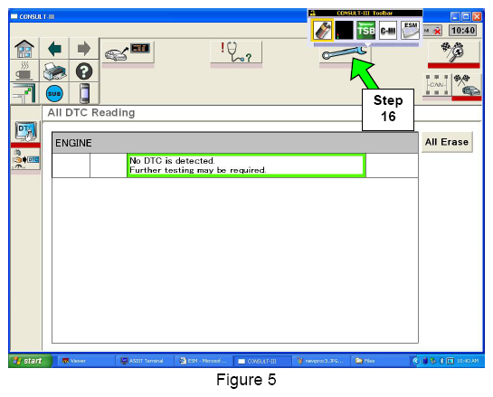This screenshot has width=493, height=397.
Task: Open the Windows start button
Action: pyautogui.click(x=30, y=361)
